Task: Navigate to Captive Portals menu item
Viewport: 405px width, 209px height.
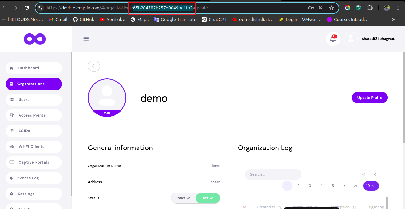Action: [x=34, y=162]
